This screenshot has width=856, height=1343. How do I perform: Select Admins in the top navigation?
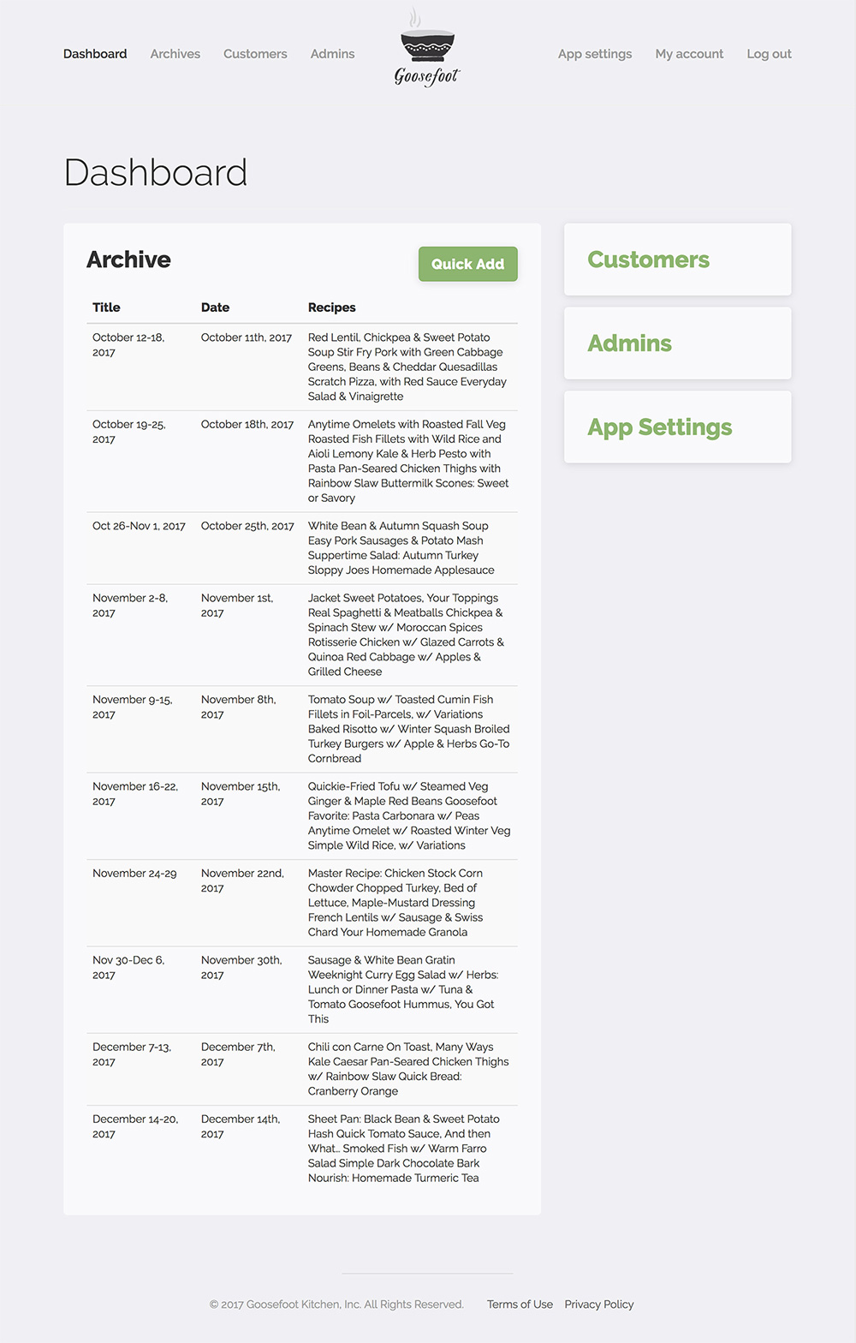click(x=332, y=53)
